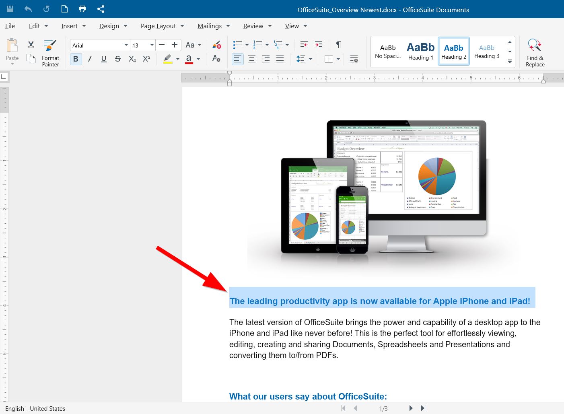The width and height of the screenshot is (564, 414).
Task: Open the font color picker
Action: [x=198, y=59]
